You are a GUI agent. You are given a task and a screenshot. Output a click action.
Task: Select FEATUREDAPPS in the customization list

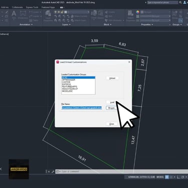tap(78, 87)
